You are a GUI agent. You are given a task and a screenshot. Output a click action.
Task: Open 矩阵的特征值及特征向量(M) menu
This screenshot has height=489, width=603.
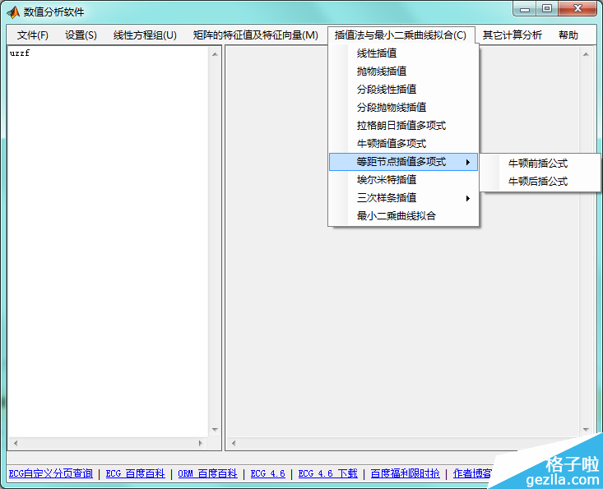[x=255, y=35]
